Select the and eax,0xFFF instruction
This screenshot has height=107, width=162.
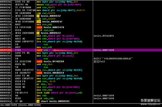click(x=46, y=8)
